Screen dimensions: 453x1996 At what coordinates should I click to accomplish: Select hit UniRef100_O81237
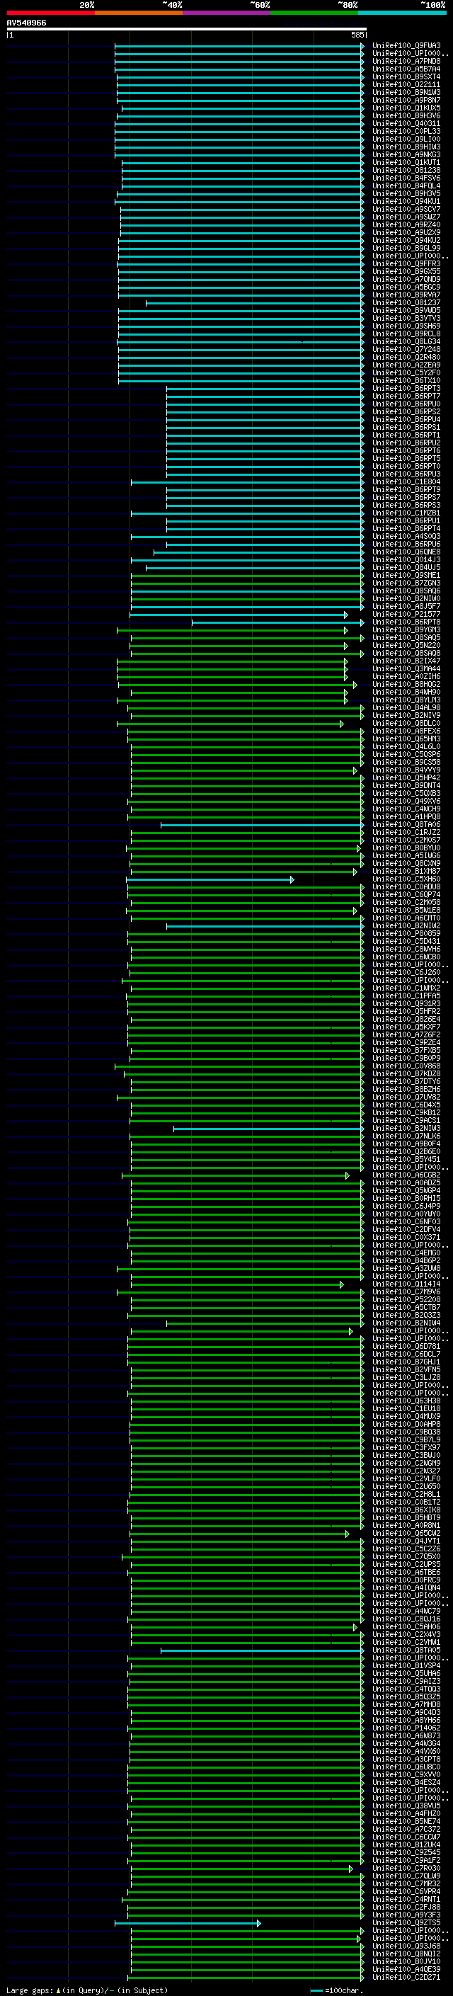tap(406, 302)
